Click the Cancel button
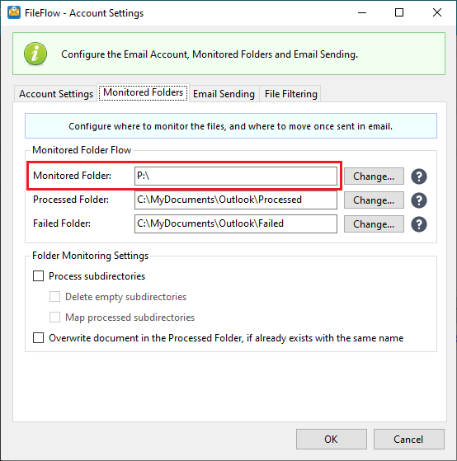This screenshot has height=461, width=457. click(x=409, y=439)
